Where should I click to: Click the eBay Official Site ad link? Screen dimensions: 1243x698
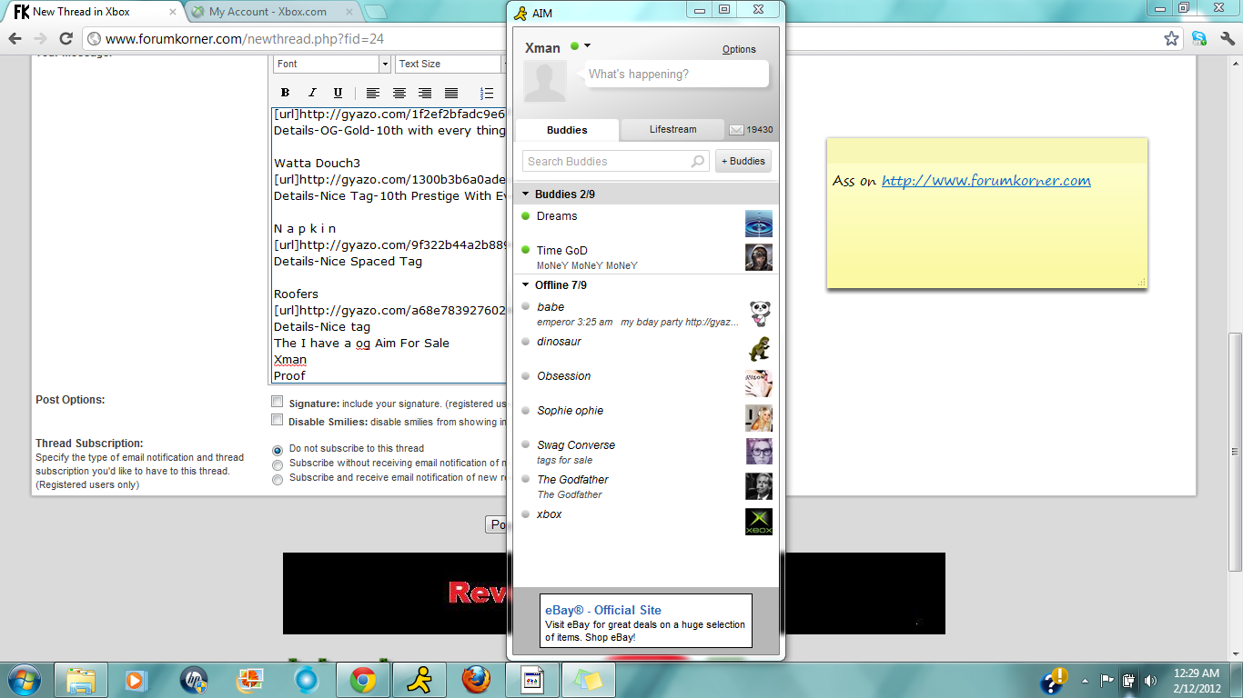click(x=603, y=610)
